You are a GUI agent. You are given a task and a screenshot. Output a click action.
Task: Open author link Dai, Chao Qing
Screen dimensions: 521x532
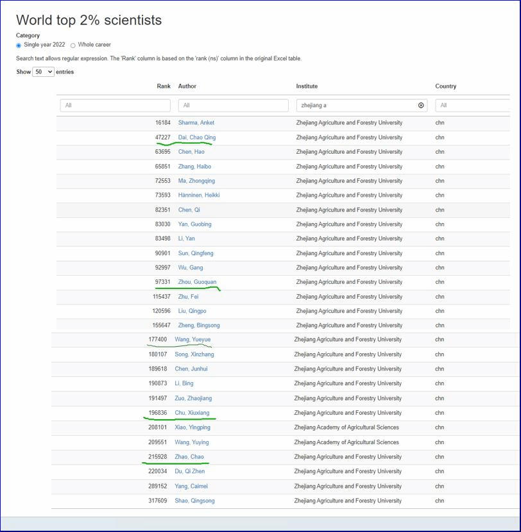197,137
